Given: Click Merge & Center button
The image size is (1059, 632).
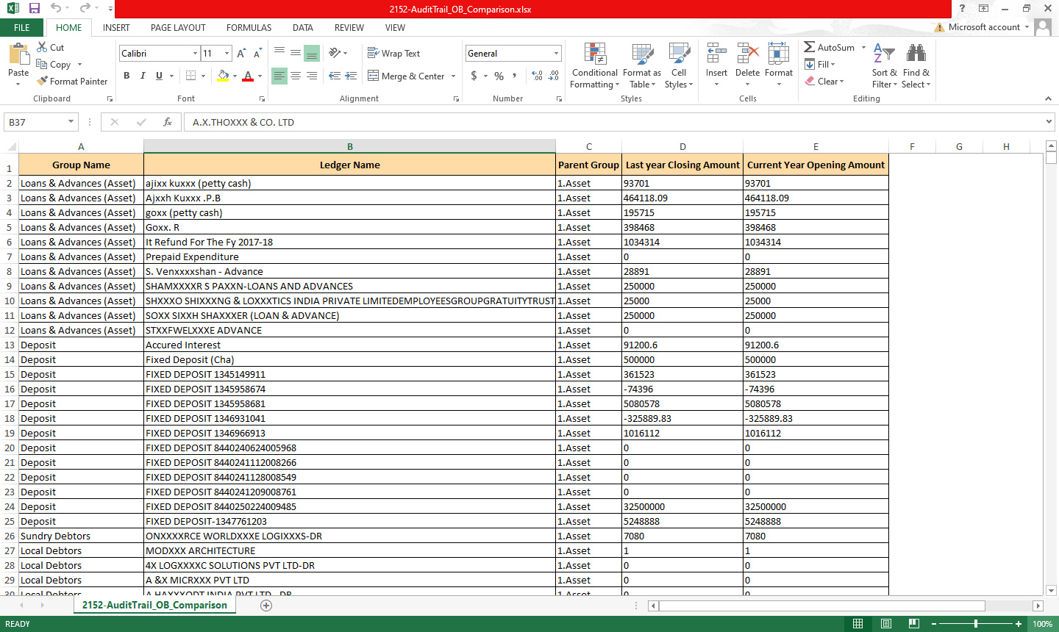Looking at the screenshot, I should [x=407, y=76].
